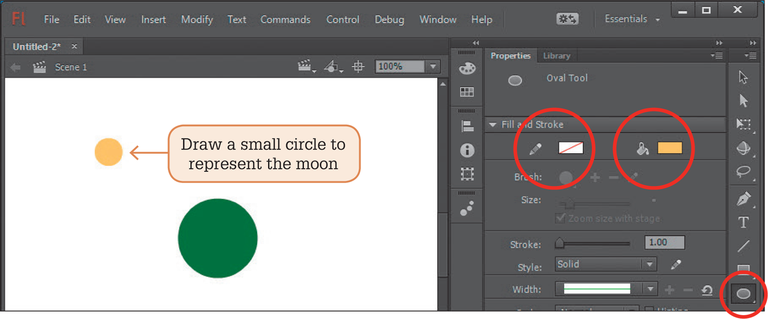The width and height of the screenshot is (768, 319).
Task: Open the Window menu
Action: point(438,20)
